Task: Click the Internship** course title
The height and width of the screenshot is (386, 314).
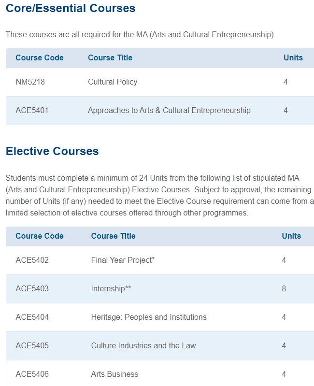Action: [x=111, y=288]
